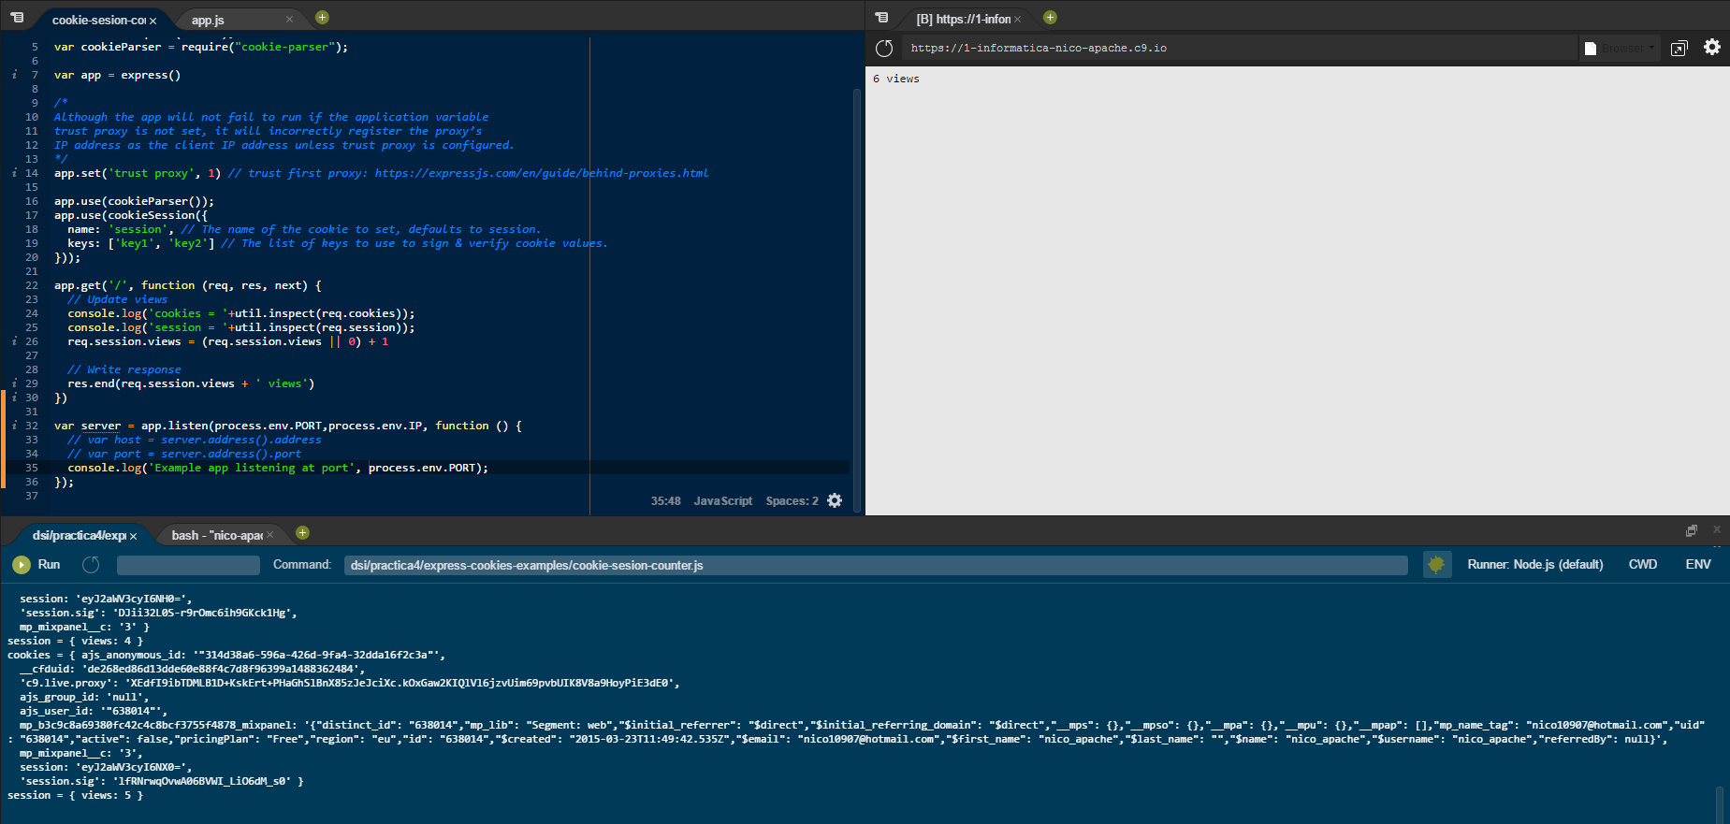Image resolution: width=1730 pixels, height=824 pixels.
Task: Click the expressjs.com URL in line 14 comment
Action: [542, 173]
